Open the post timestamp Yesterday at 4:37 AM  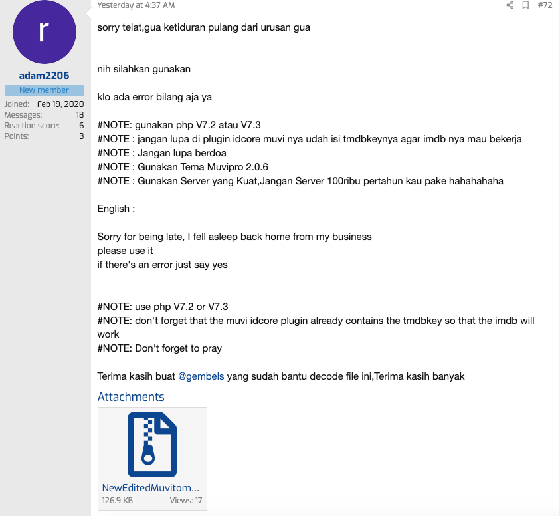pos(136,5)
